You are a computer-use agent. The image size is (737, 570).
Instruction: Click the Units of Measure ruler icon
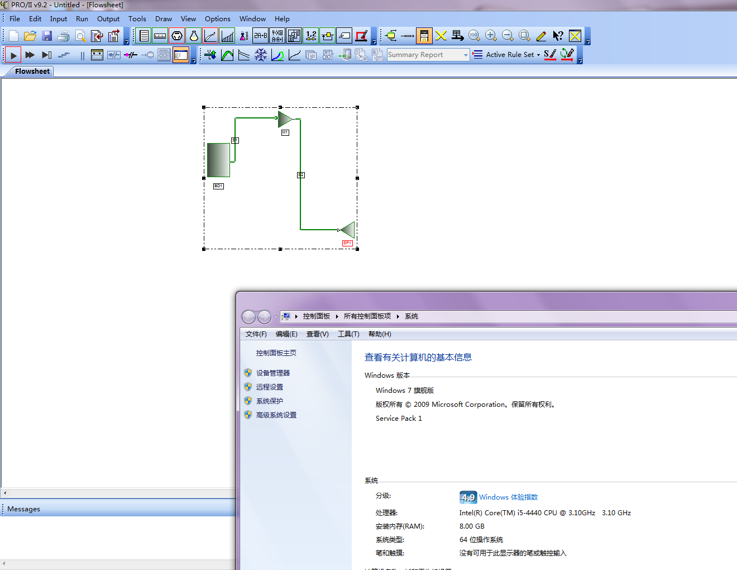(160, 36)
